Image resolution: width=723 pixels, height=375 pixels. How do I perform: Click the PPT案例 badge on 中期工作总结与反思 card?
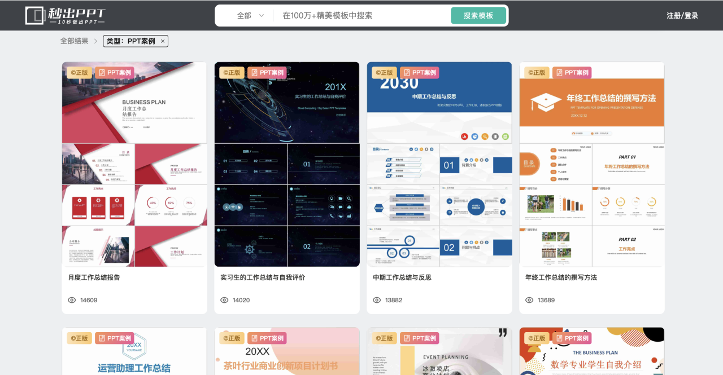click(420, 73)
